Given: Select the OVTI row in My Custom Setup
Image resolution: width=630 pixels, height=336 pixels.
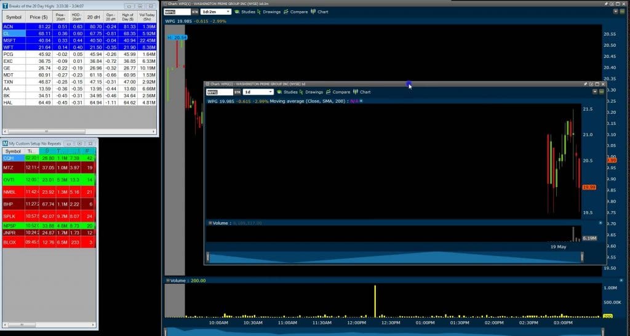Looking at the screenshot, I should (49, 180).
